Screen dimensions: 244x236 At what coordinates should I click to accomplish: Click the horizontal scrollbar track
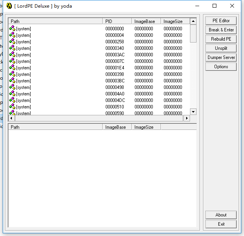pos(99,118)
